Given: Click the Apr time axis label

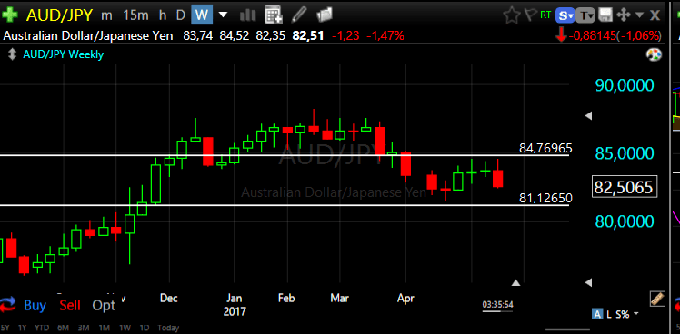Looking at the screenshot, I should coord(405,298).
